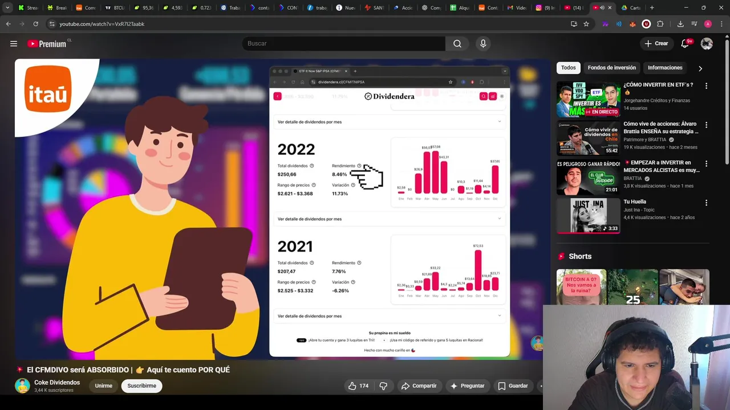Save video with Guardar button

[x=513, y=386]
